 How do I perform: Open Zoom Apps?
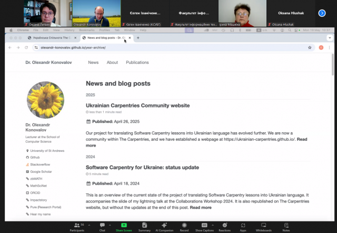(243, 227)
